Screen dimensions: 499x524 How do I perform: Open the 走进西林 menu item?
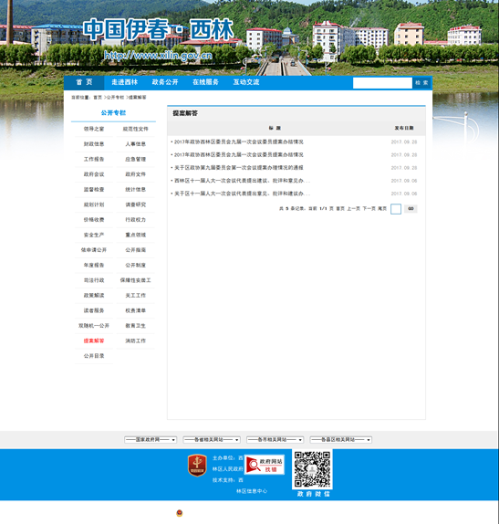[x=125, y=82]
